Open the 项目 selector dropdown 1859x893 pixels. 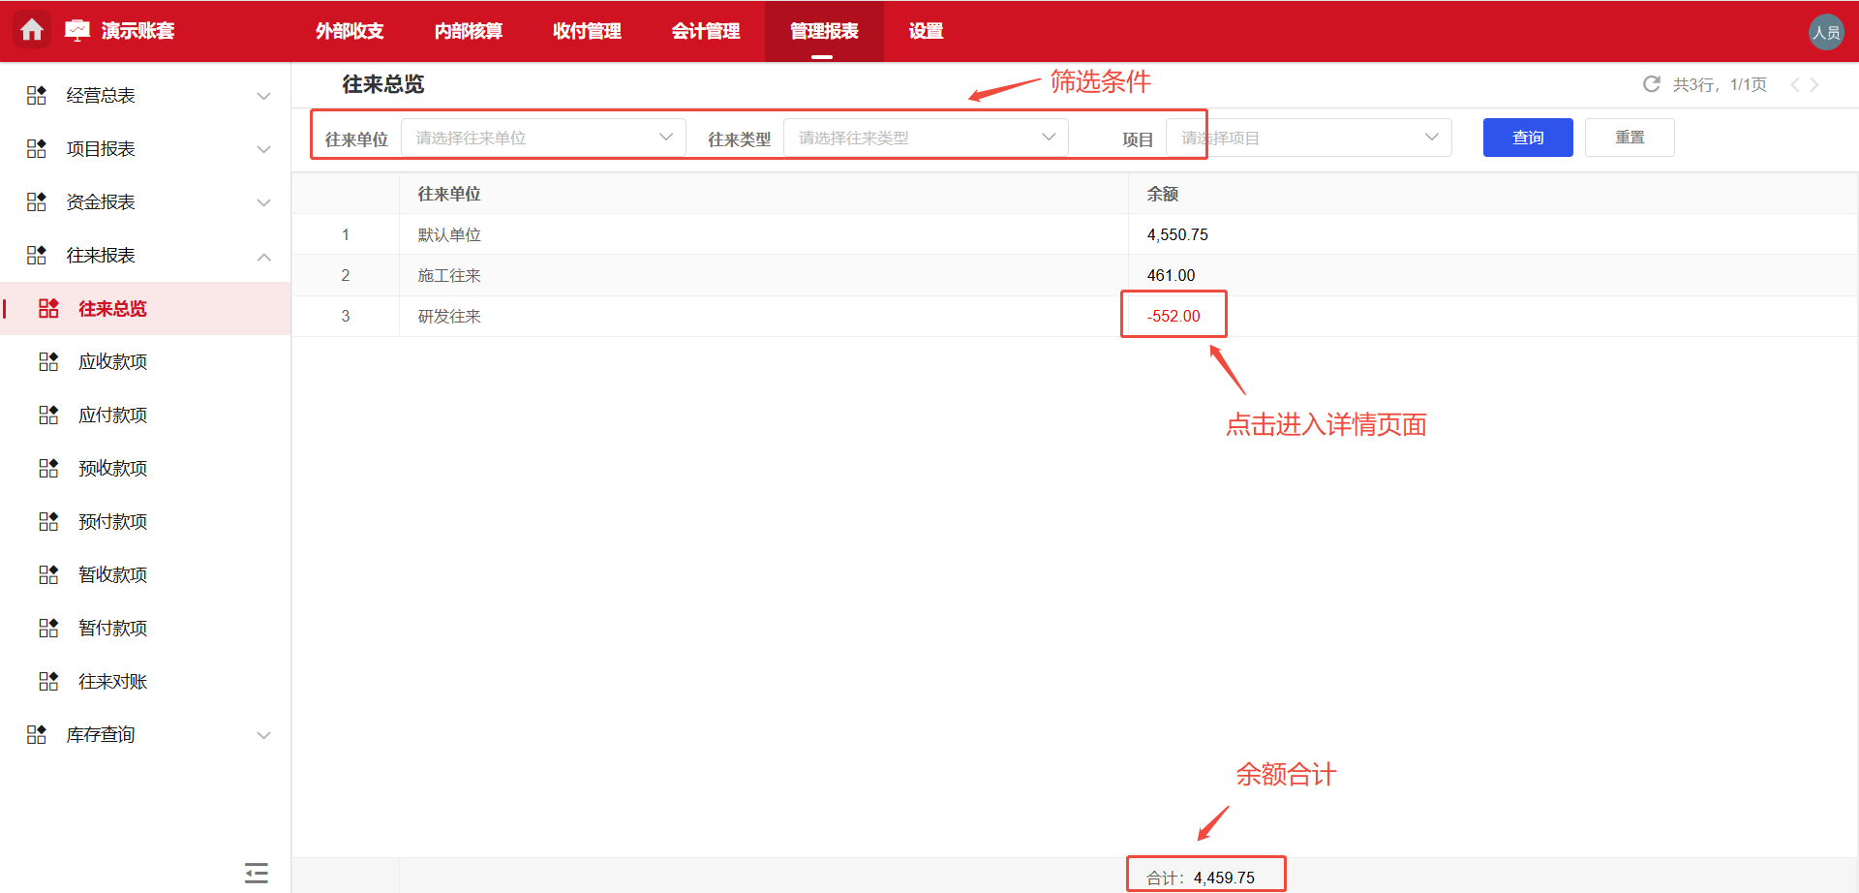(x=1307, y=137)
